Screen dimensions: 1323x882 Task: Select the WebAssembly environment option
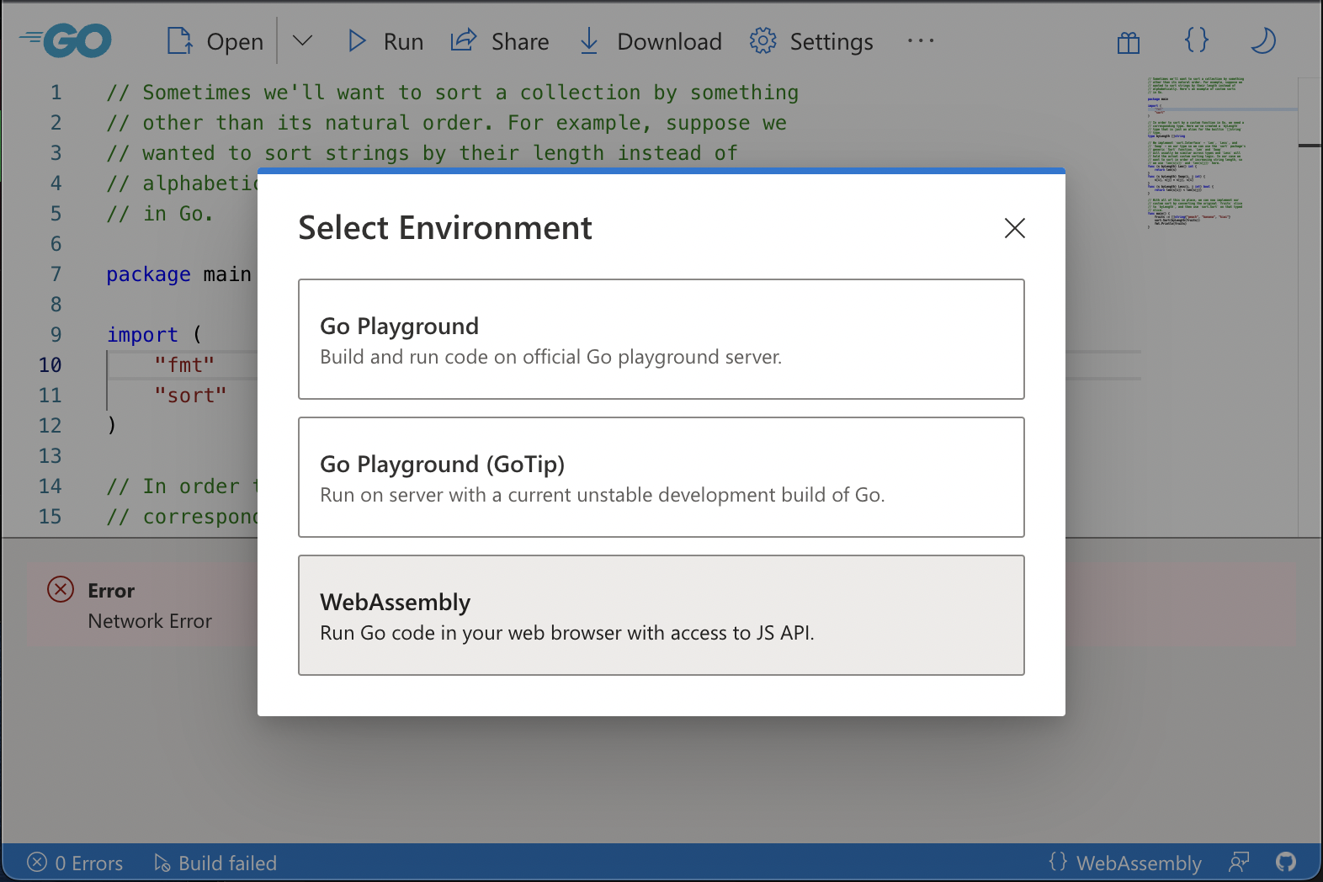[661, 615]
